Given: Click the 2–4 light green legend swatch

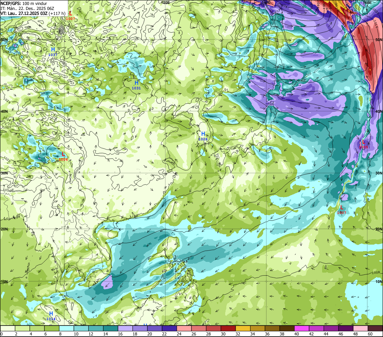Looking at the screenshot, I should pos(23,329).
